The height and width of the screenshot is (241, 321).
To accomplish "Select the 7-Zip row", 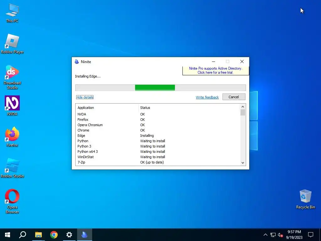I will (158, 162).
